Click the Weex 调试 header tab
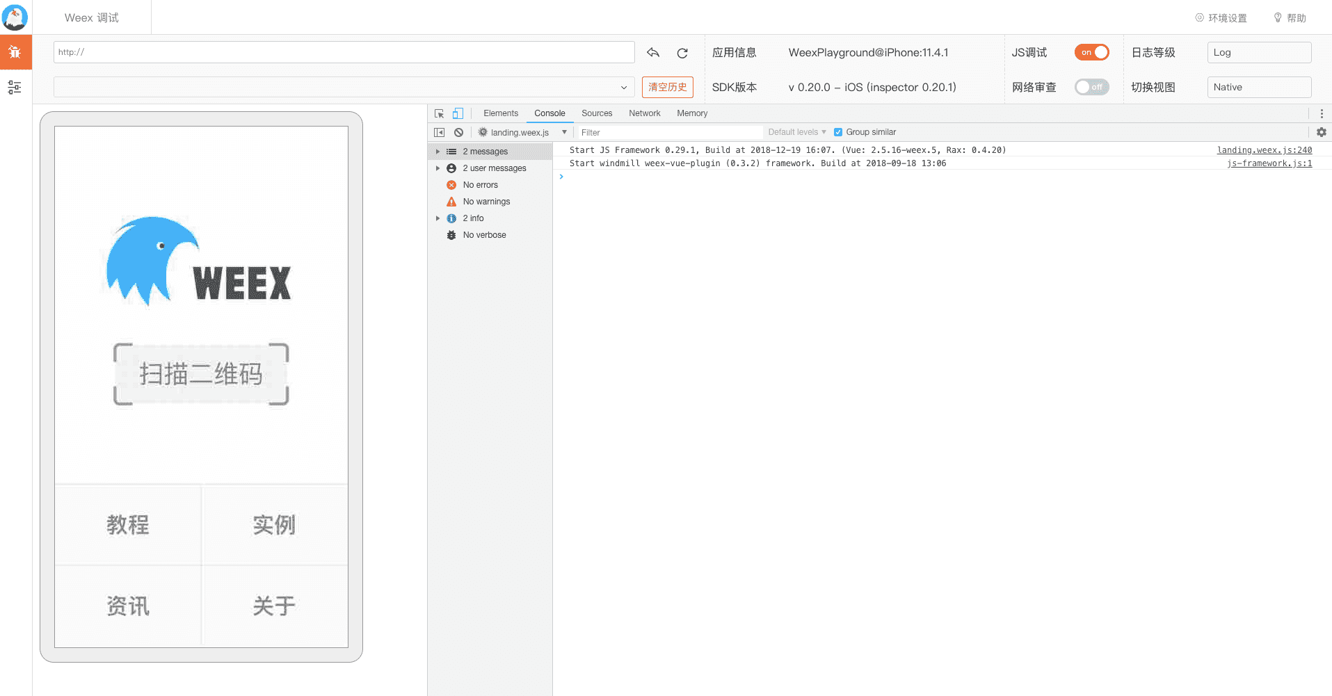This screenshot has width=1332, height=696. pos(92,17)
